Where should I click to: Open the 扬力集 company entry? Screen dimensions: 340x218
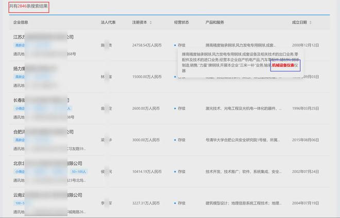pyautogui.click(x=22, y=68)
